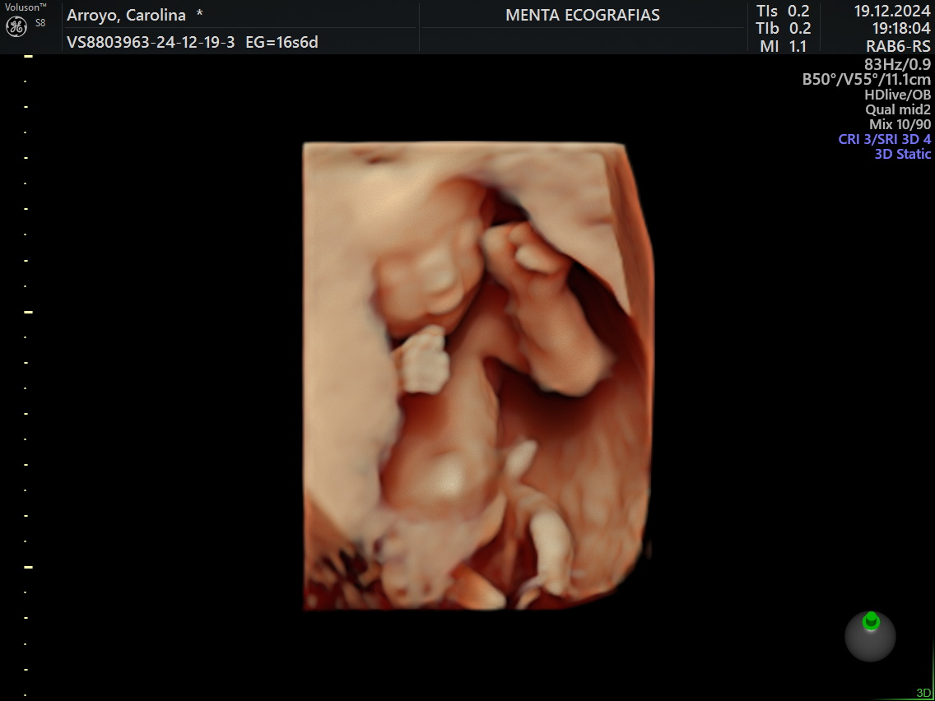Click the Mix 10/90 setting

pos(900,124)
